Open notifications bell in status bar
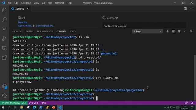Screen dimensions: 196x110 tap(192, 103)
